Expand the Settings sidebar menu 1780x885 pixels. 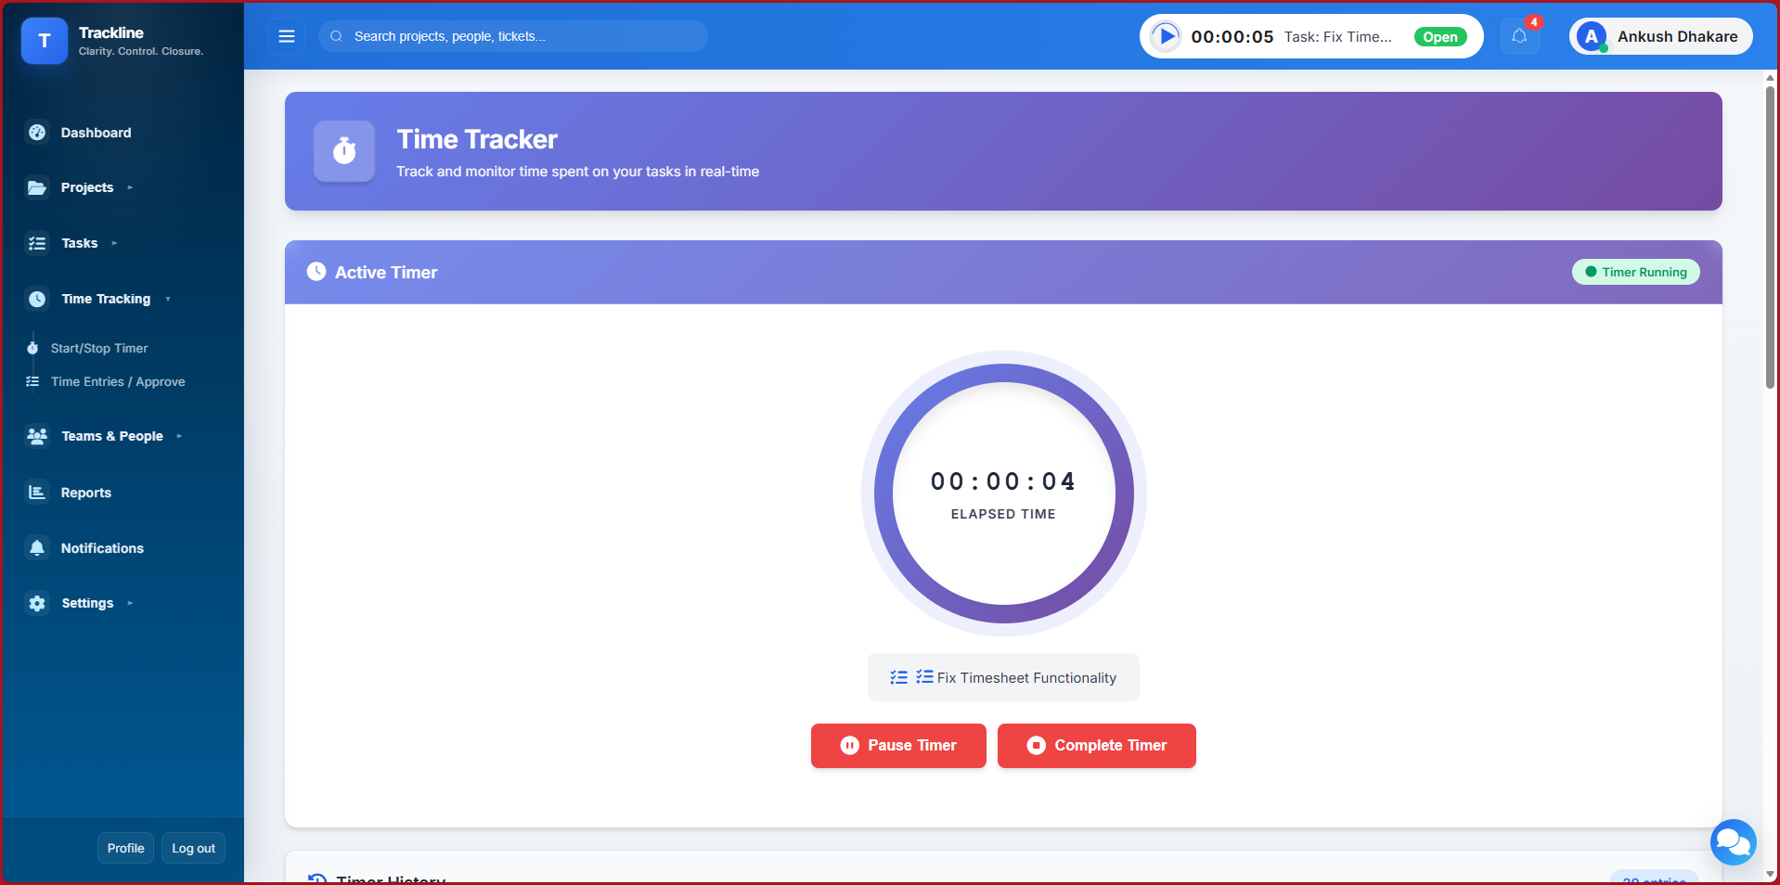87,603
